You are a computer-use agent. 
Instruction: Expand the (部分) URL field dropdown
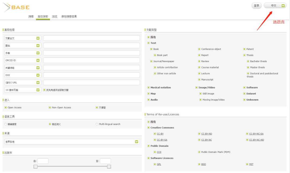(x=23, y=82)
